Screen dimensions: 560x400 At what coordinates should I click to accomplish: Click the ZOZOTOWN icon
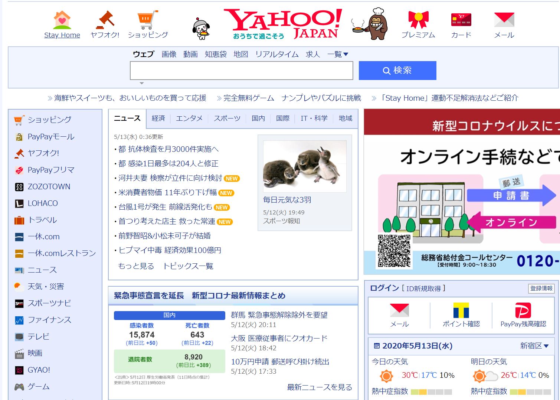click(x=19, y=187)
